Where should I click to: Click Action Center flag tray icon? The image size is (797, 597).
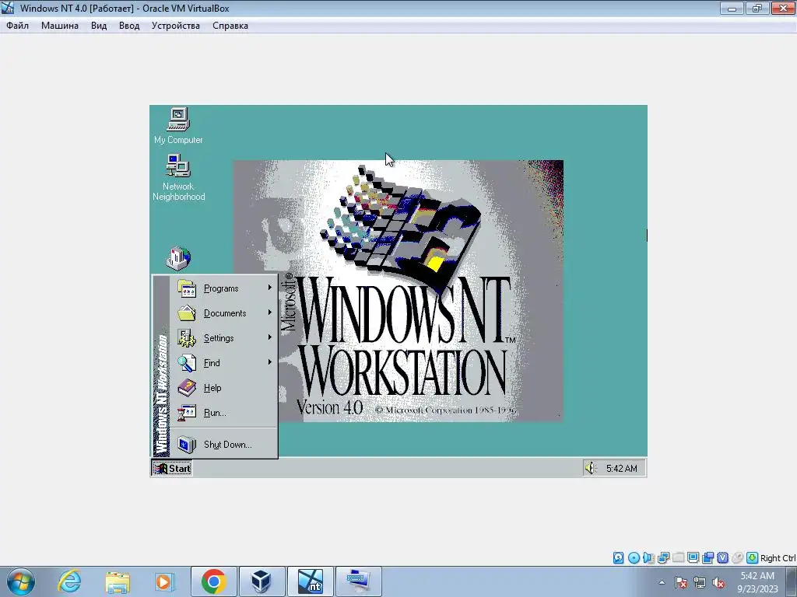pos(681,582)
